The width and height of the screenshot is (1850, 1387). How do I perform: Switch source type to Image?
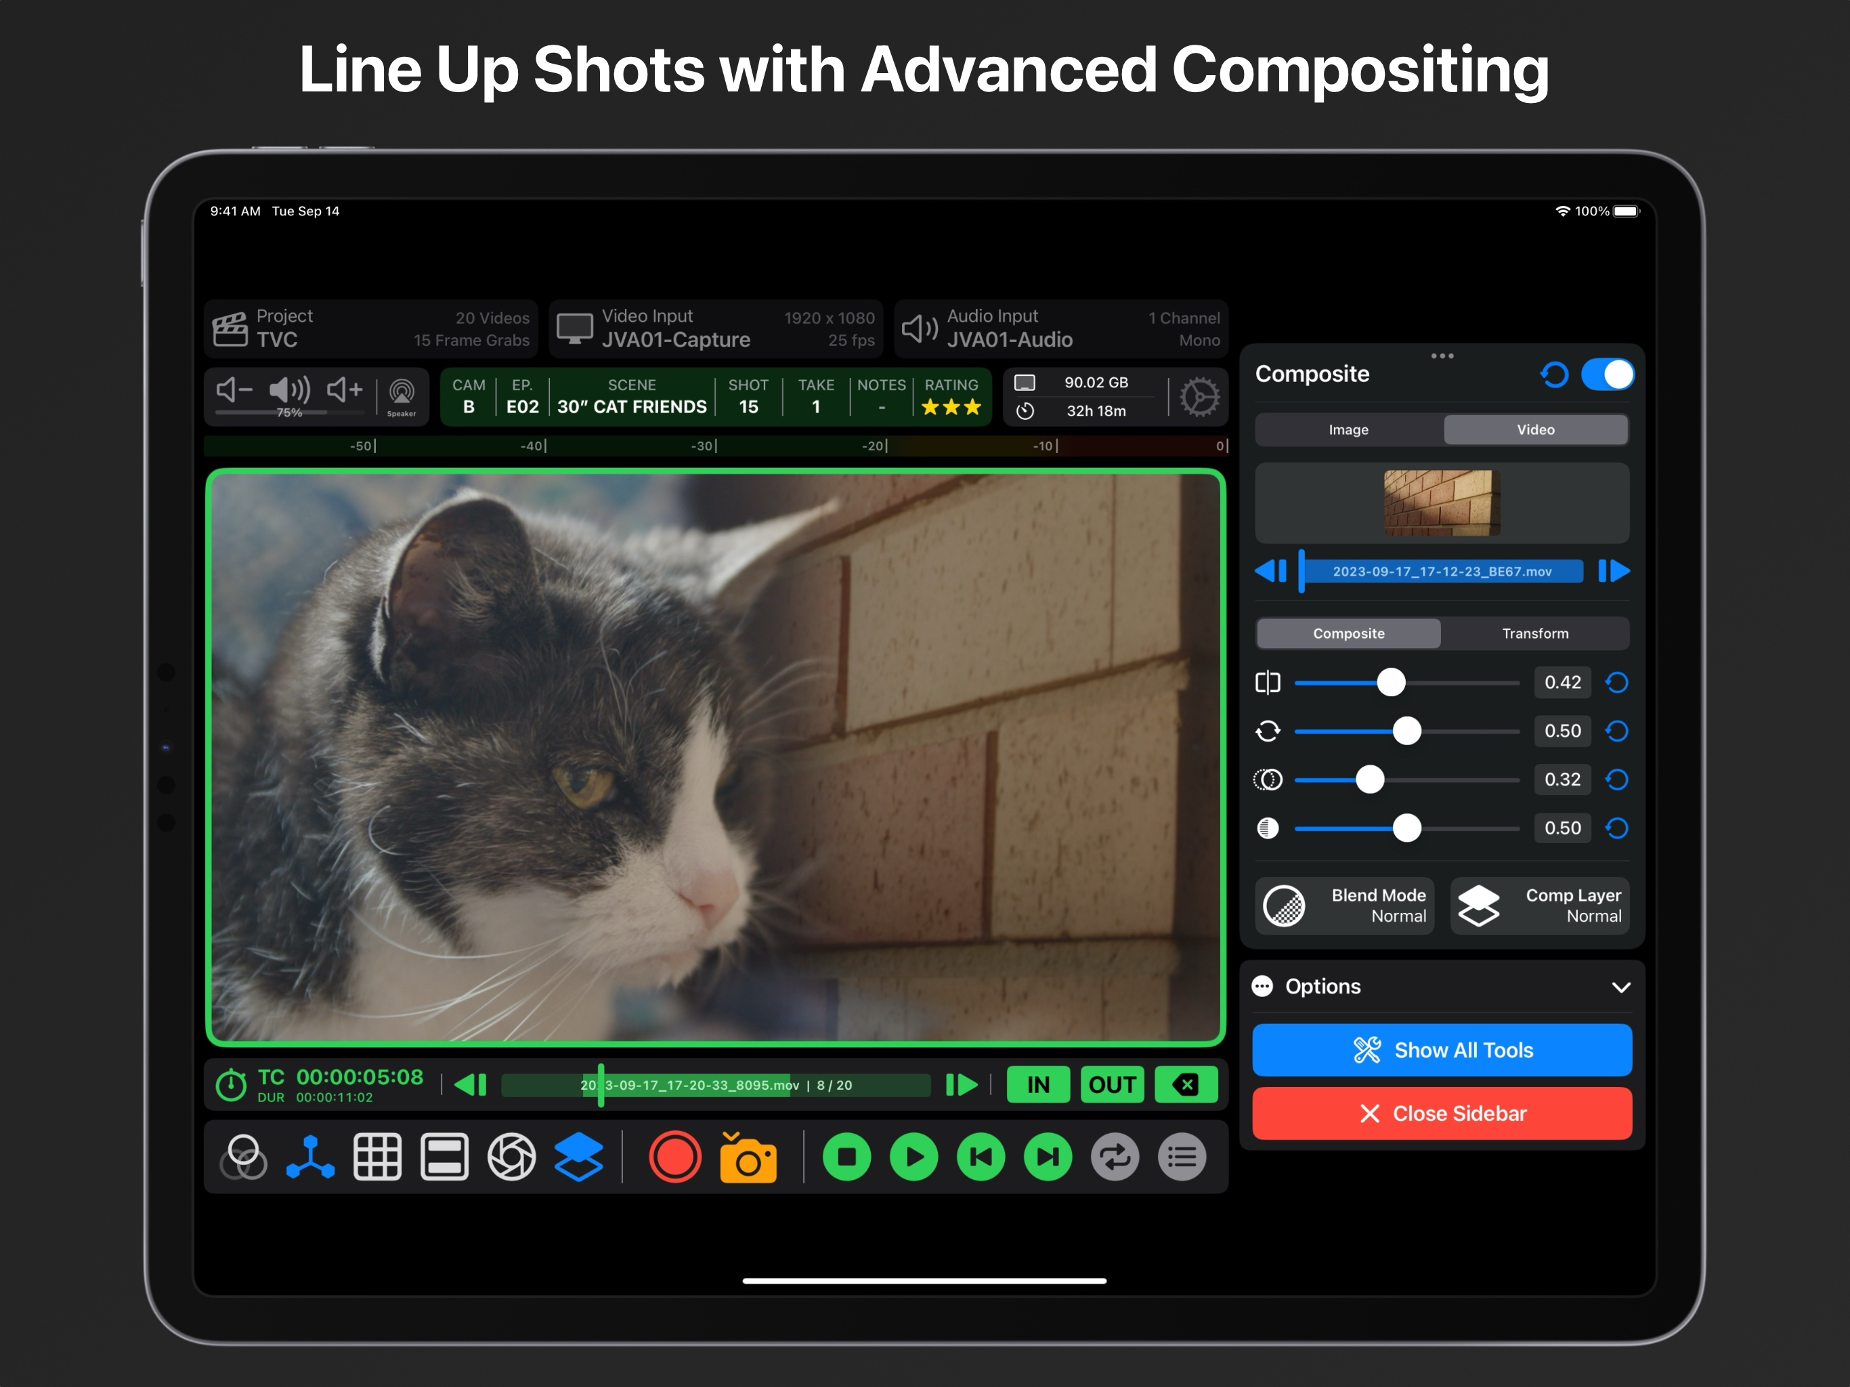coord(1348,430)
